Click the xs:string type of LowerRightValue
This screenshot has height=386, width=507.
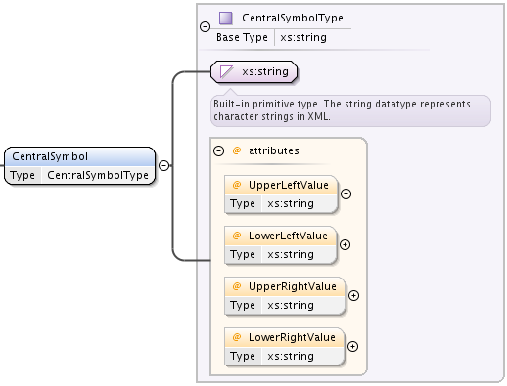click(x=291, y=357)
